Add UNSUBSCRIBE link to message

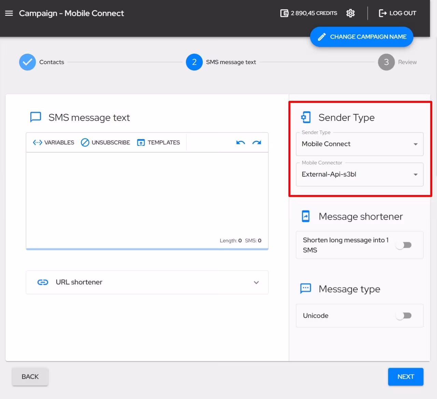[105, 142]
